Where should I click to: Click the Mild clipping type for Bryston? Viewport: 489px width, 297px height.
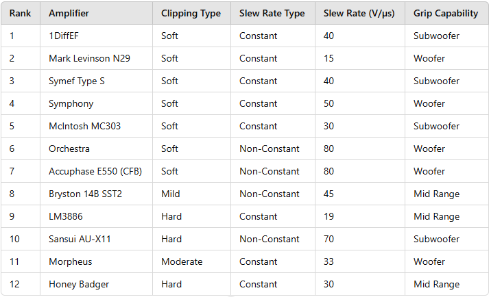point(171,194)
